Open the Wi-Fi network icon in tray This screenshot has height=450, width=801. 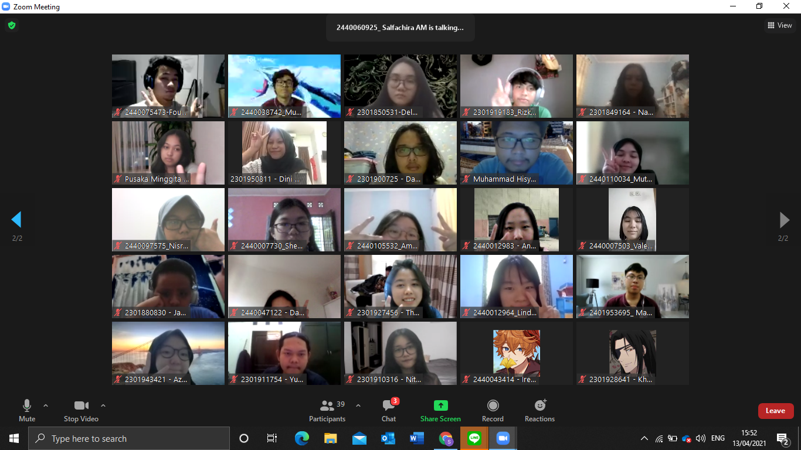click(x=659, y=438)
